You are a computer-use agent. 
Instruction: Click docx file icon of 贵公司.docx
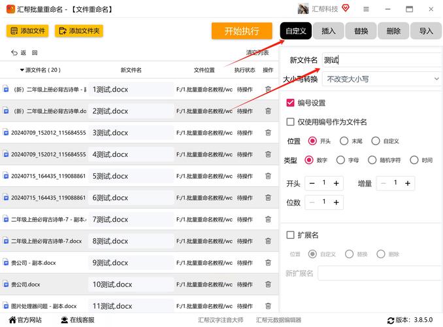pyautogui.click(x=6, y=284)
